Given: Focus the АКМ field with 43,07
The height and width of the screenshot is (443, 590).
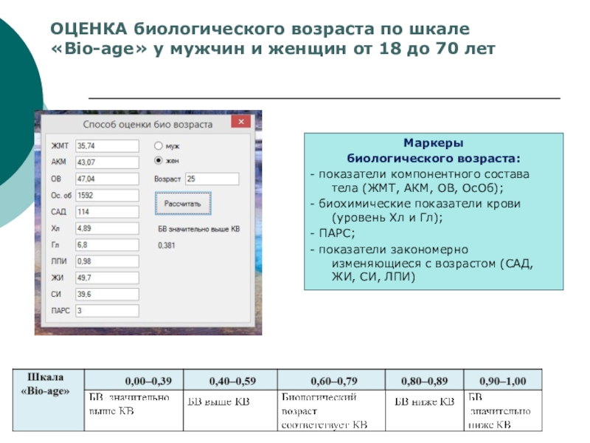Looking at the screenshot, I should coord(107,162).
